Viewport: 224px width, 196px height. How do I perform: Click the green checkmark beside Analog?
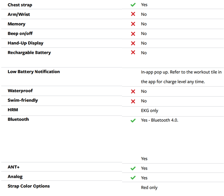pos(133,178)
